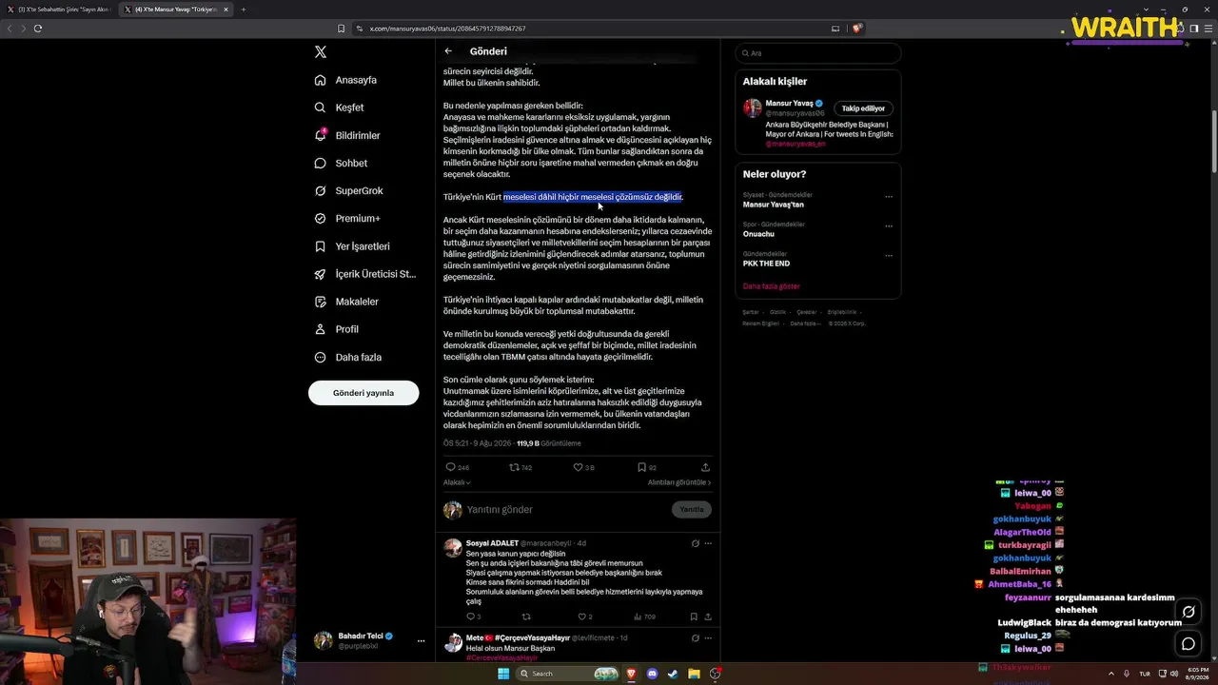Go back using the Gönderi back arrow
The height and width of the screenshot is (685, 1218).
pyautogui.click(x=448, y=51)
